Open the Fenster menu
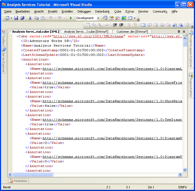 point(143,11)
